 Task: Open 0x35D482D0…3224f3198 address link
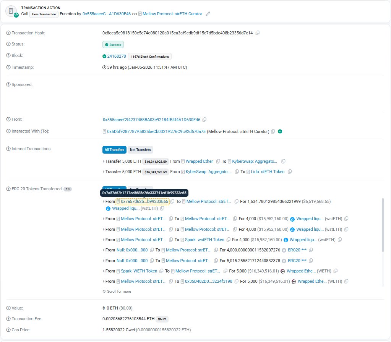point(208,281)
